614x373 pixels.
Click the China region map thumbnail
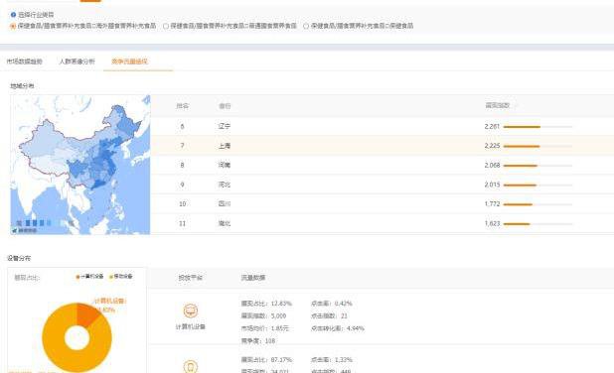coord(80,165)
